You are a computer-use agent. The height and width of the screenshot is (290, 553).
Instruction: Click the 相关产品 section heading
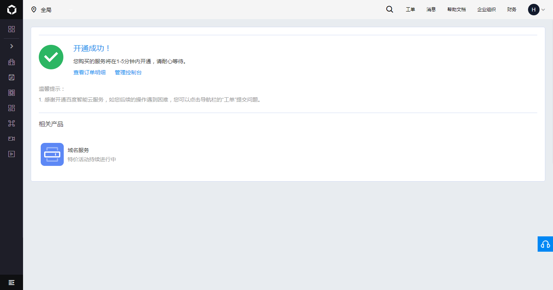click(51, 124)
